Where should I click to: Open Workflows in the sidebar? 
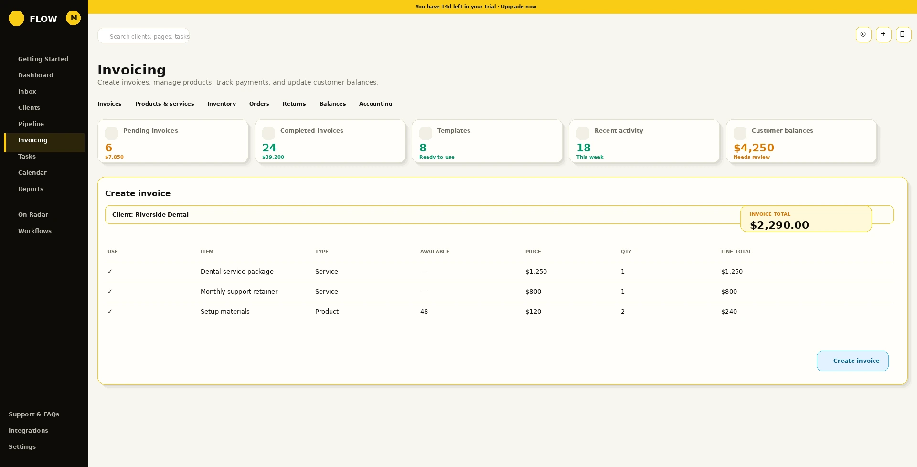tap(35, 231)
